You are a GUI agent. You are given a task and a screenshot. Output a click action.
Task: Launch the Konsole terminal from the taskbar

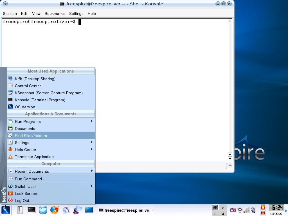pyautogui.click(x=31, y=210)
